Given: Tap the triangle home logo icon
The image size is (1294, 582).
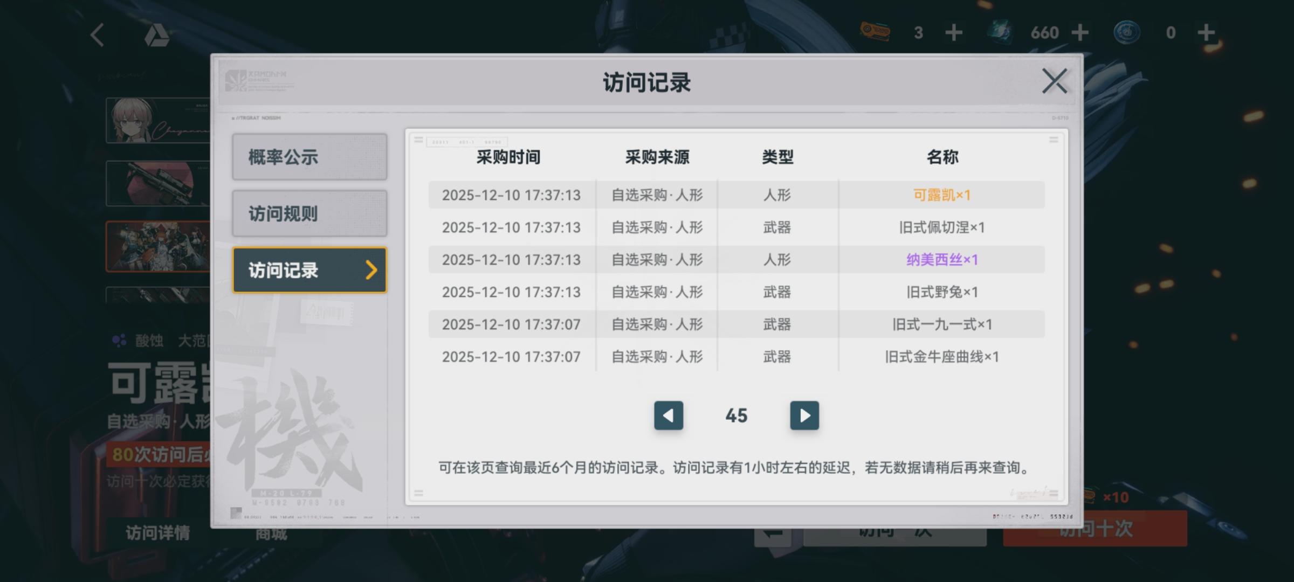Looking at the screenshot, I should 156,36.
